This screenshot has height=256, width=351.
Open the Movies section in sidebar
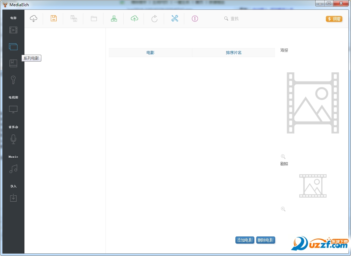[13, 30]
